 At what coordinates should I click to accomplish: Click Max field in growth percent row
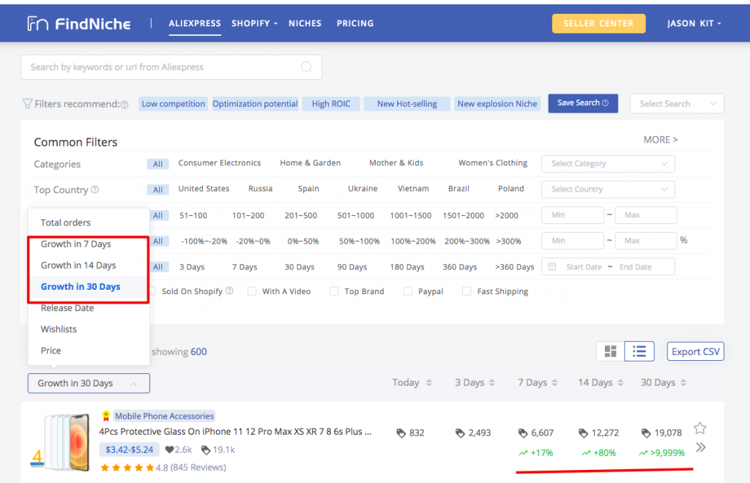click(x=646, y=241)
